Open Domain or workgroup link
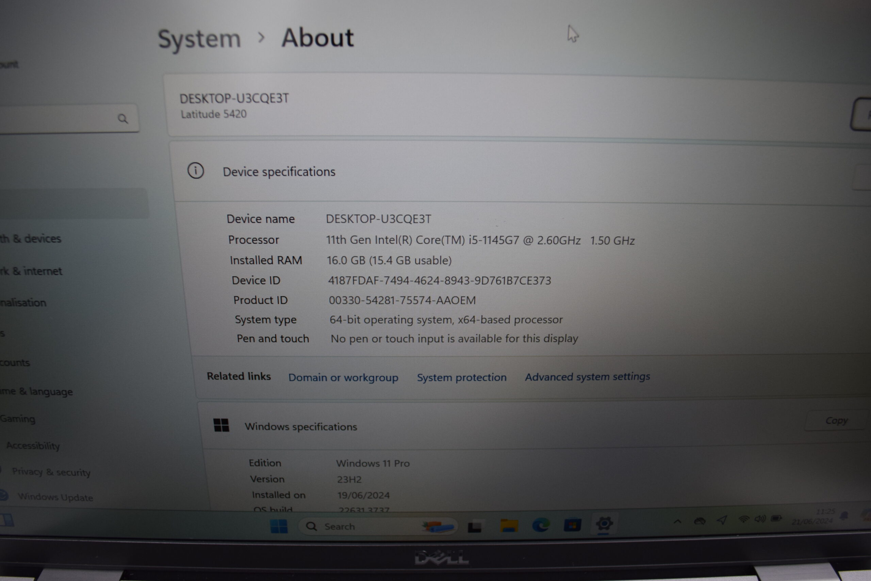 coord(343,377)
